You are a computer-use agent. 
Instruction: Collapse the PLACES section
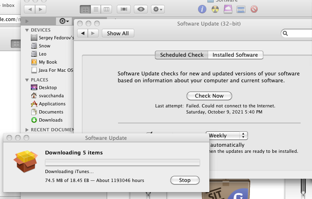point(27,80)
